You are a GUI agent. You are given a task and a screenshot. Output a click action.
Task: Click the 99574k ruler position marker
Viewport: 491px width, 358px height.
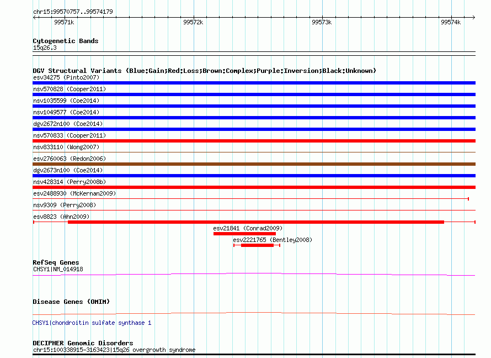click(450, 22)
